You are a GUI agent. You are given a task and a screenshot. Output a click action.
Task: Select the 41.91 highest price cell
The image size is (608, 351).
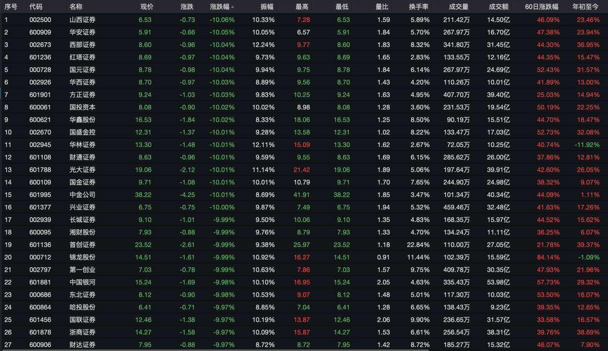[302, 194]
